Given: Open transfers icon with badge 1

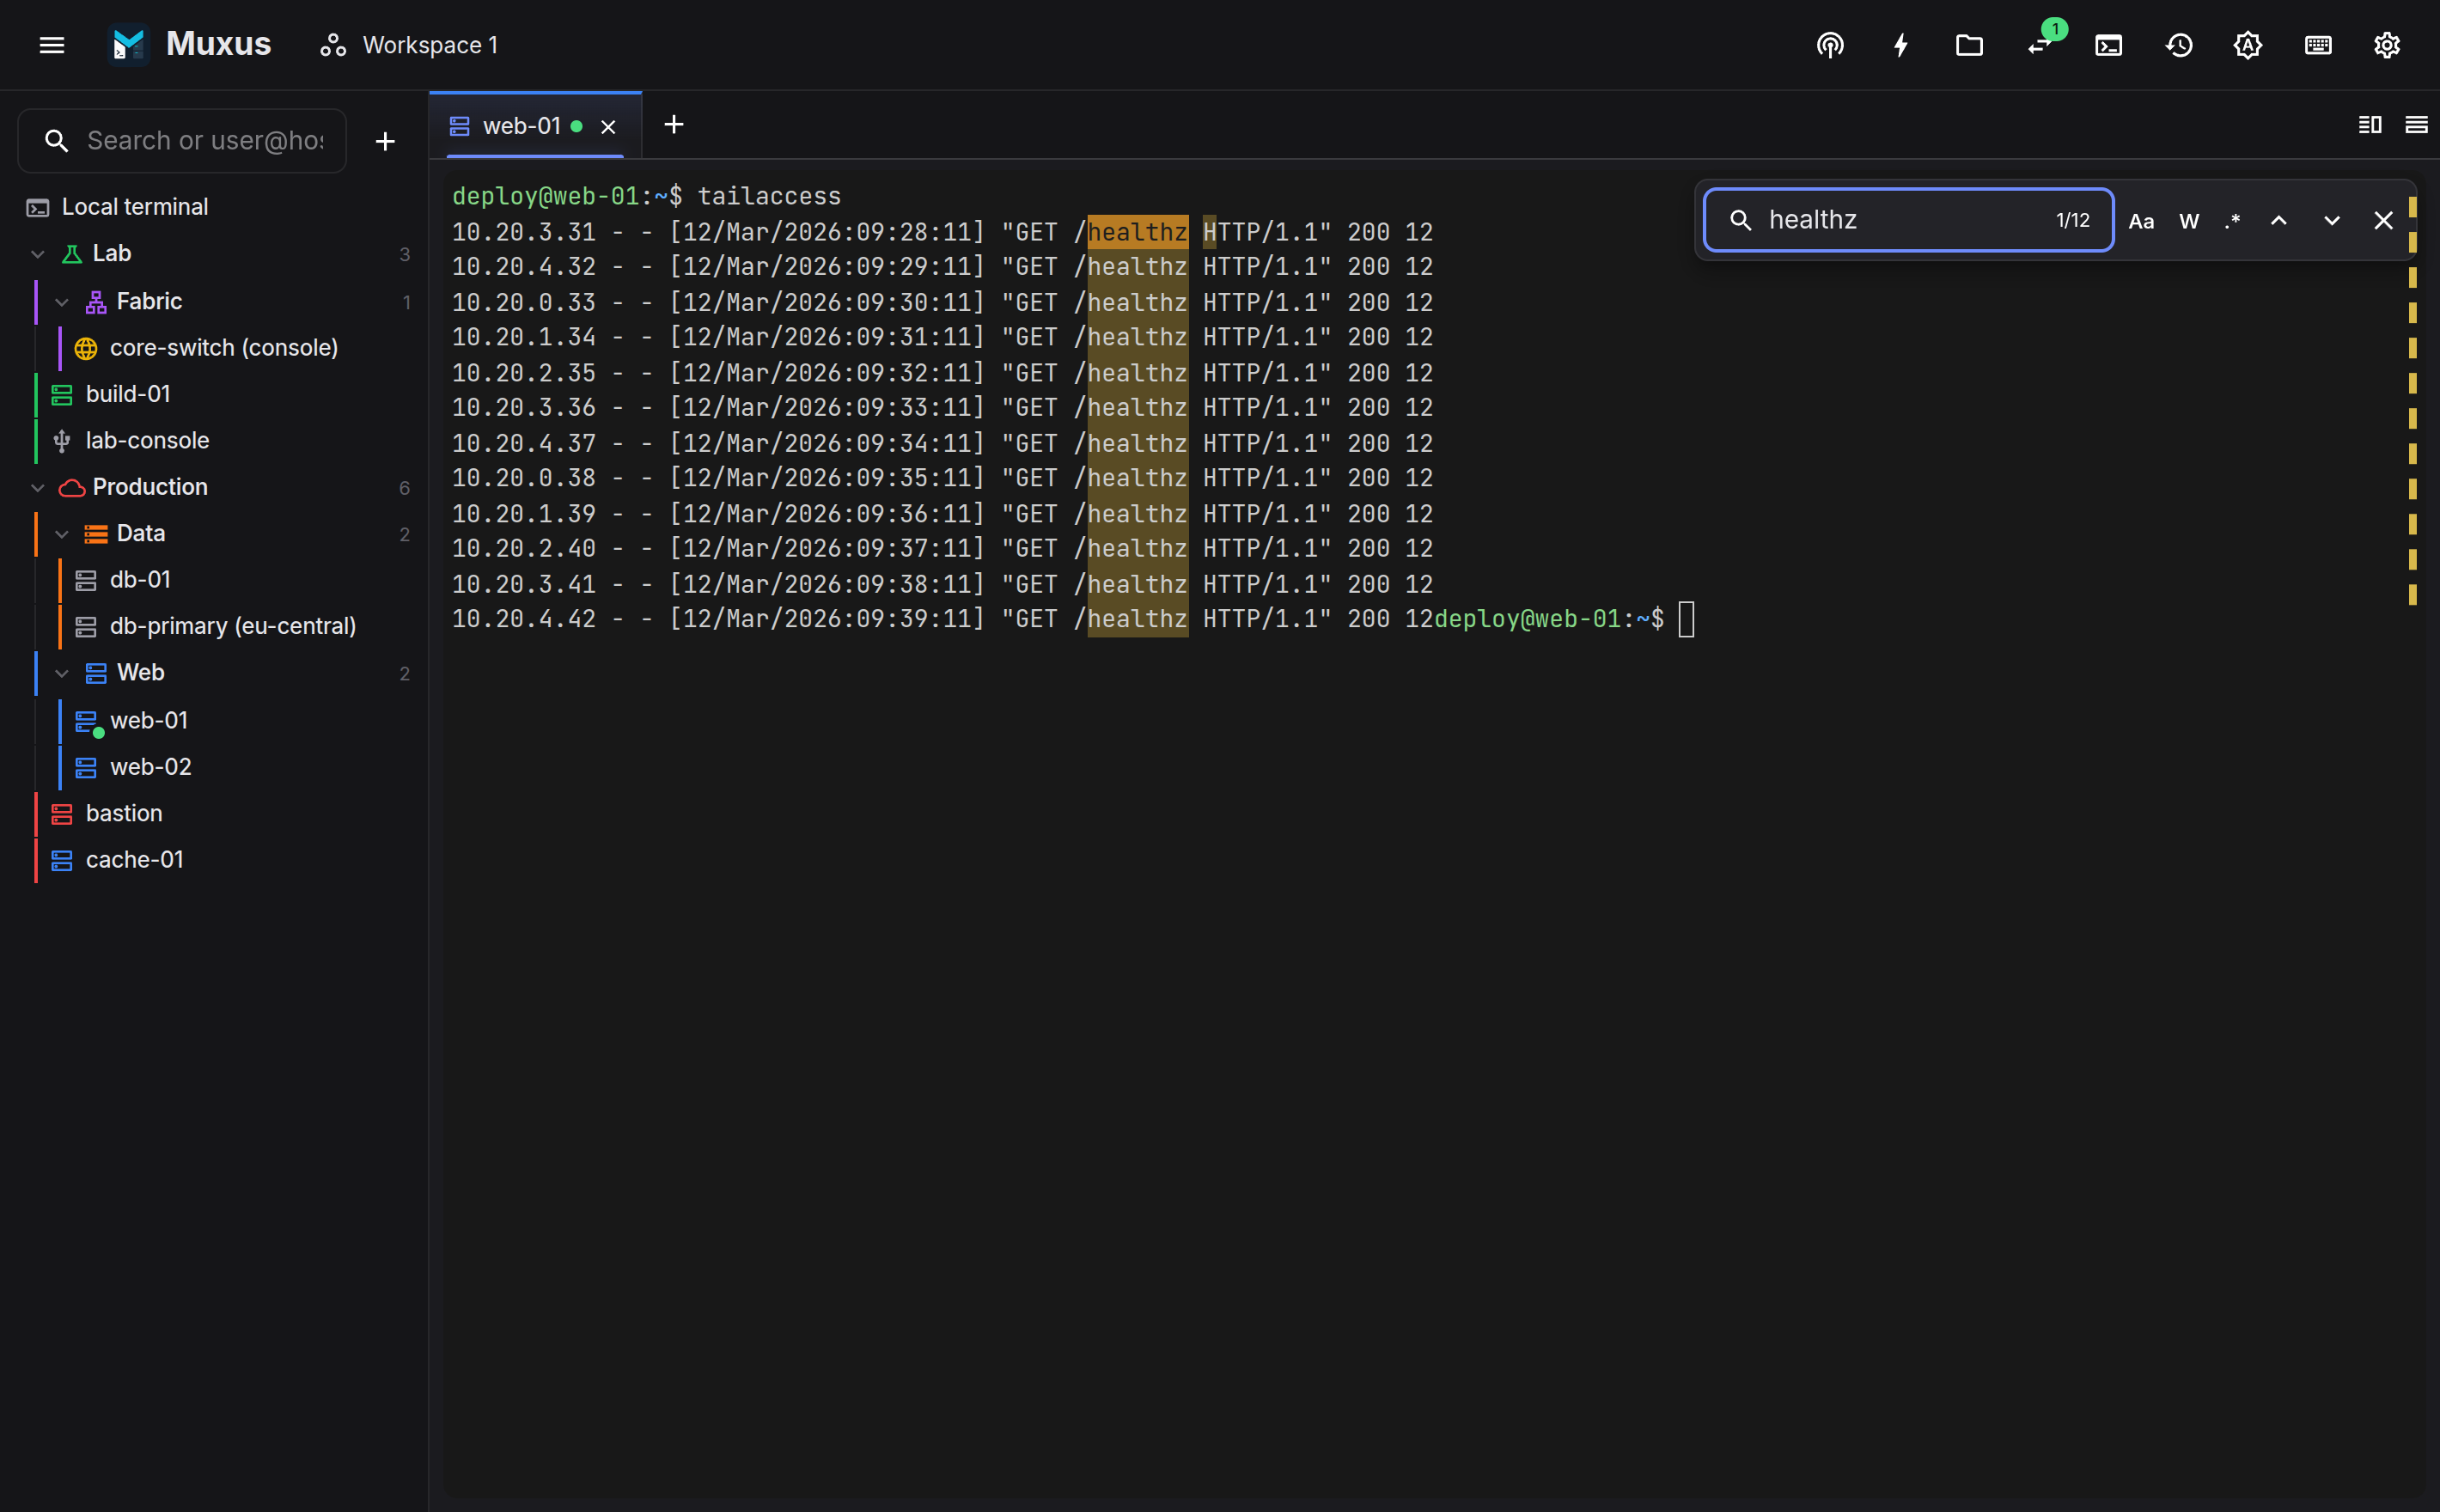Looking at the screenshot, I should (x=2040, y=45).
